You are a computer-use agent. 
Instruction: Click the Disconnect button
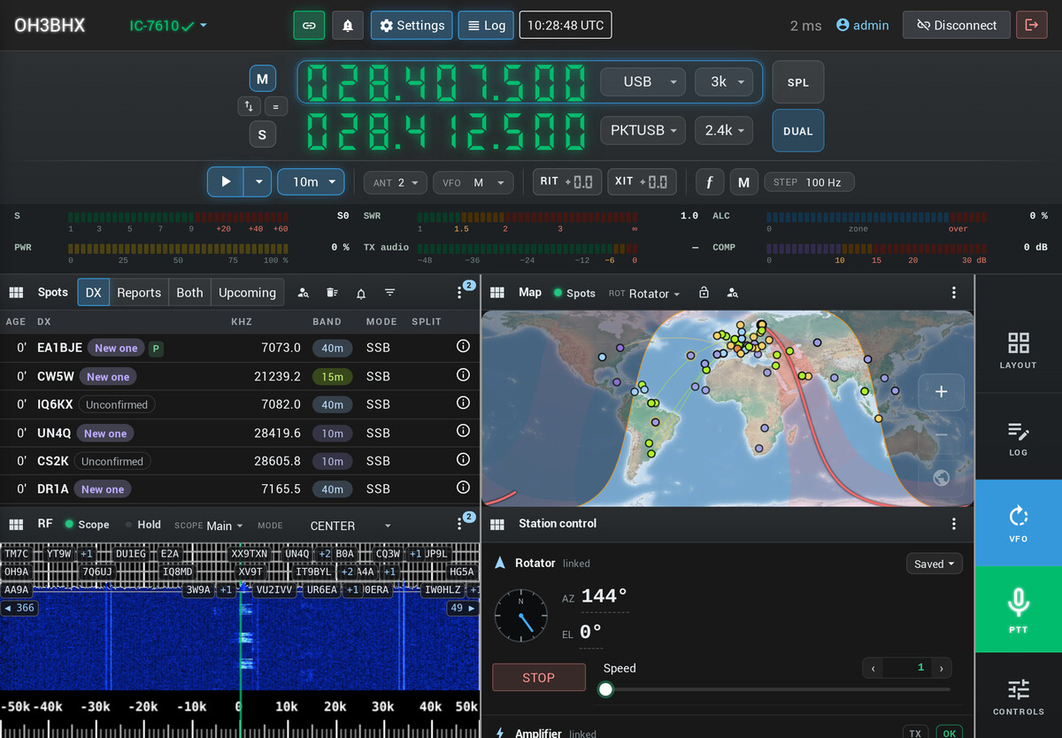click(x=956, y=26)
